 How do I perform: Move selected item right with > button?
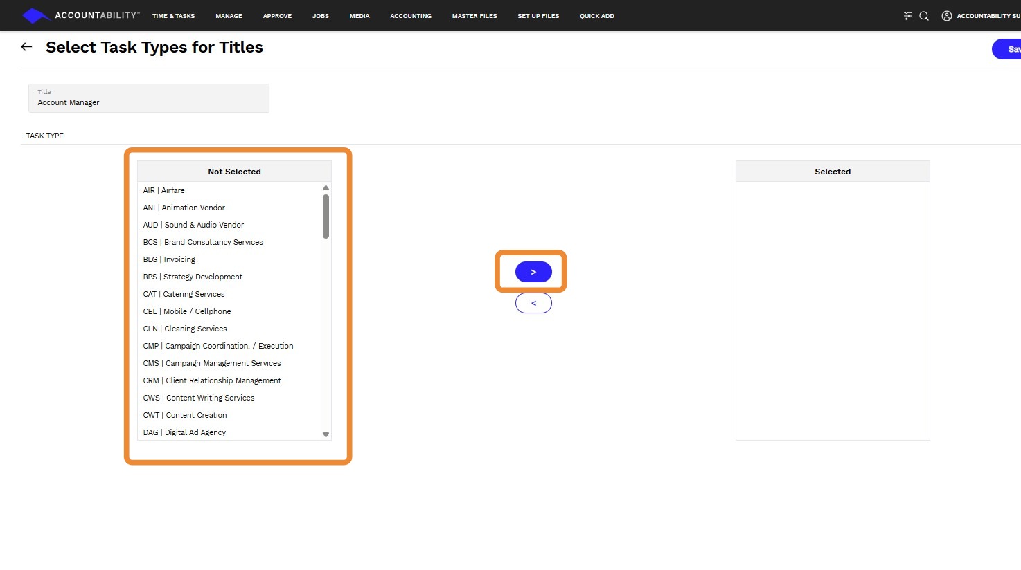pyautogui.click(x=533, y=272)
